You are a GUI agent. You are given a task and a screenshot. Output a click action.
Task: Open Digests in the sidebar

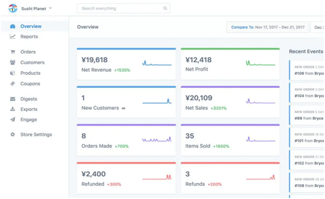point(29,99)
